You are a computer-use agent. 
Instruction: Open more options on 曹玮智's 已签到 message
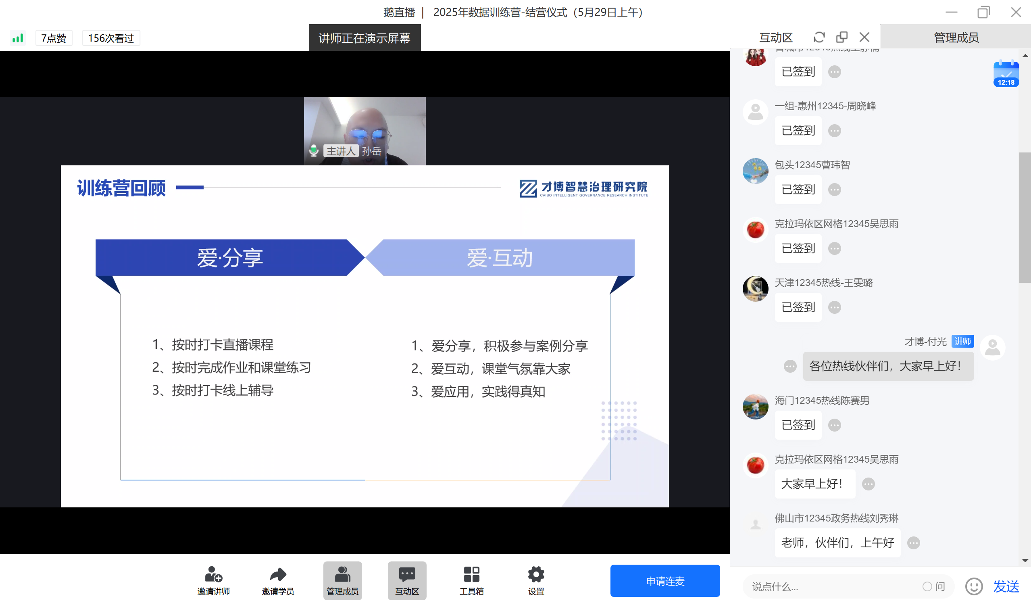[x=834, y=189]
